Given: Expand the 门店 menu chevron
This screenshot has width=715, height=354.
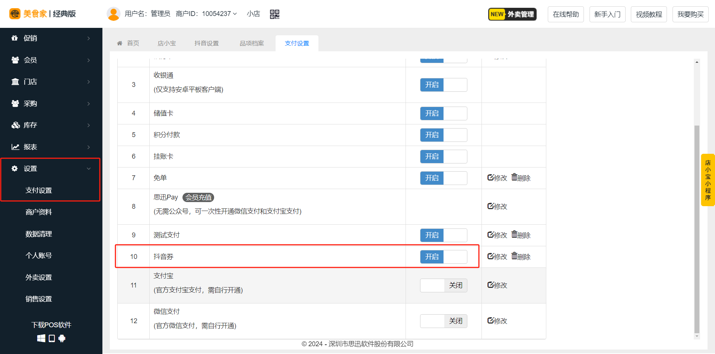Looking at the screenshot, I should [x=89, y=82].
